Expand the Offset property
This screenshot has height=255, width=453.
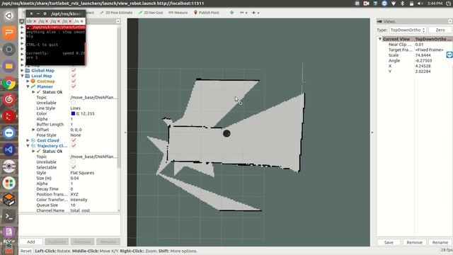33,130
